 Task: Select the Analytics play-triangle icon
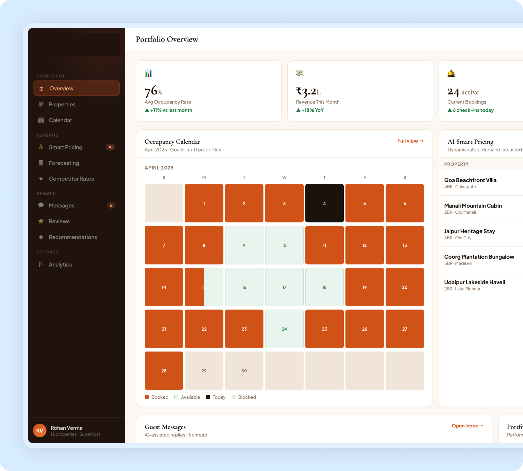[41, 264]
